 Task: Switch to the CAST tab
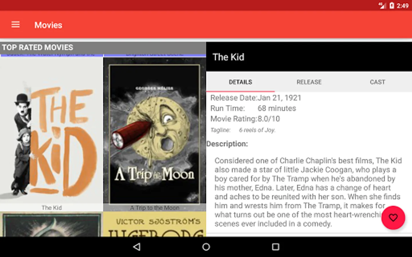(377, 82)
